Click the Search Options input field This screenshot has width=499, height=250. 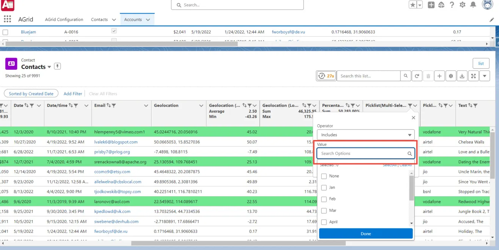tap(362, 153)
